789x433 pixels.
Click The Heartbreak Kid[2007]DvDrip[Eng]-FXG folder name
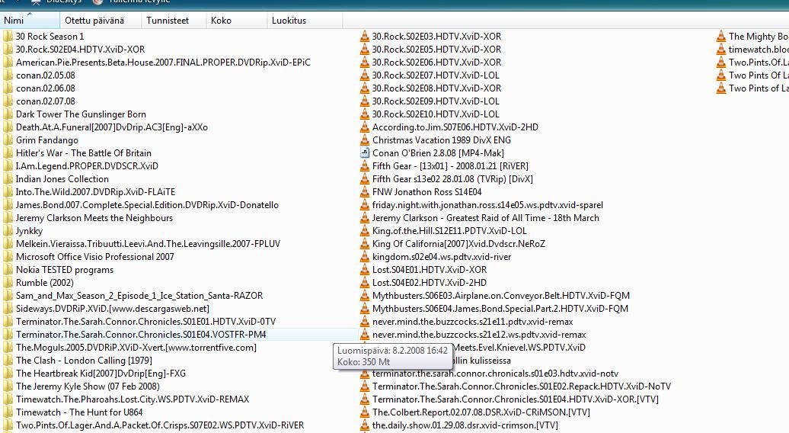[x=101, y=373]
